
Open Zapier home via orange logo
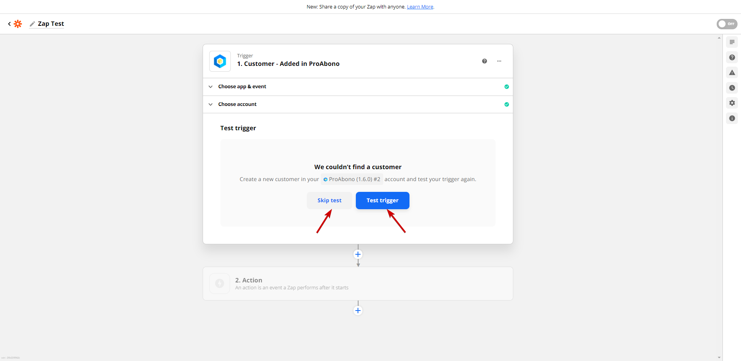pyautogui.click(x=18, y=24)
